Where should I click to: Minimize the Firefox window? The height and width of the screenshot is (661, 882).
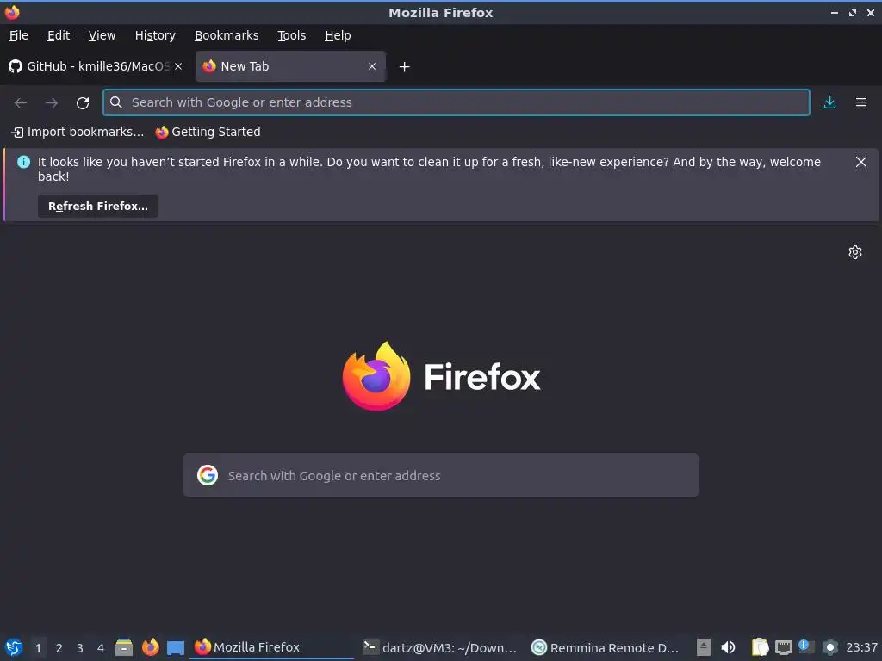tap(834, 12)
